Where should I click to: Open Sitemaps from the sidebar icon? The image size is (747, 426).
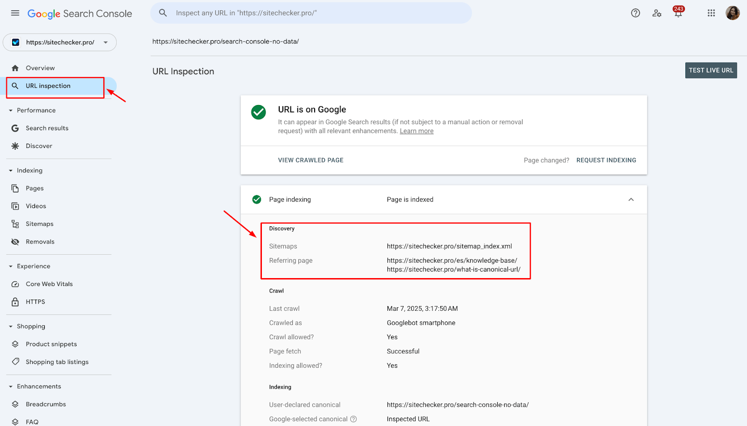point(15,223)
